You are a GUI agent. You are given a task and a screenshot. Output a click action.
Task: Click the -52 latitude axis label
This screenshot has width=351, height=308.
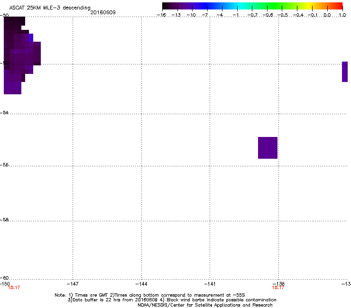pyautogui.click(x=4, y=63)
